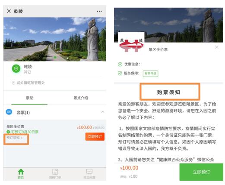Switch to the 景点介绍 tab

[81, 98]
